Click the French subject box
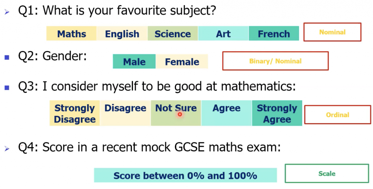373x189 pixels. pos(274,34)
